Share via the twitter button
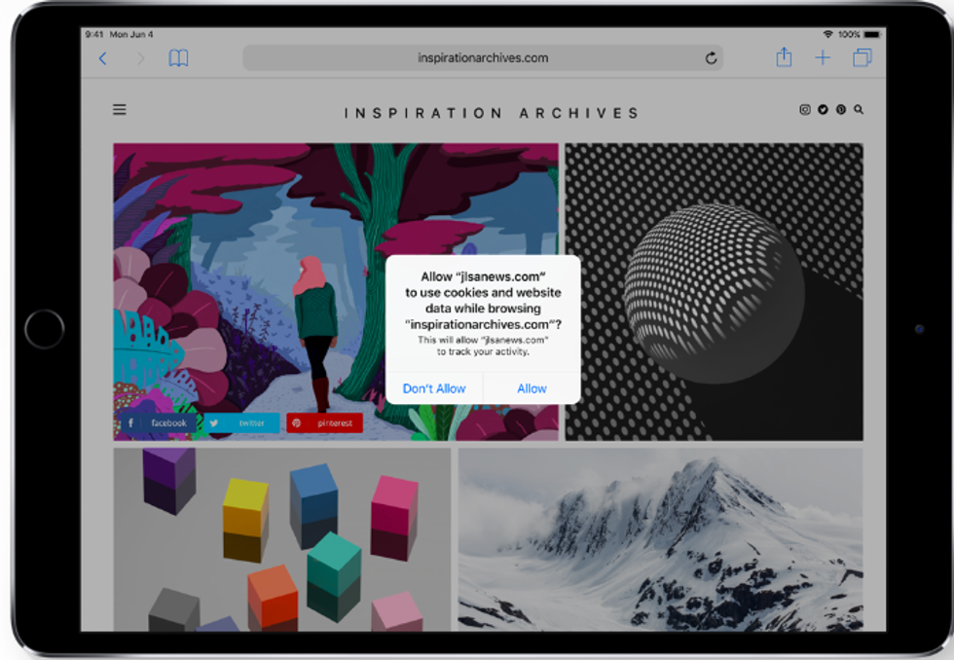954x660 pixels. tap(241, 423)
